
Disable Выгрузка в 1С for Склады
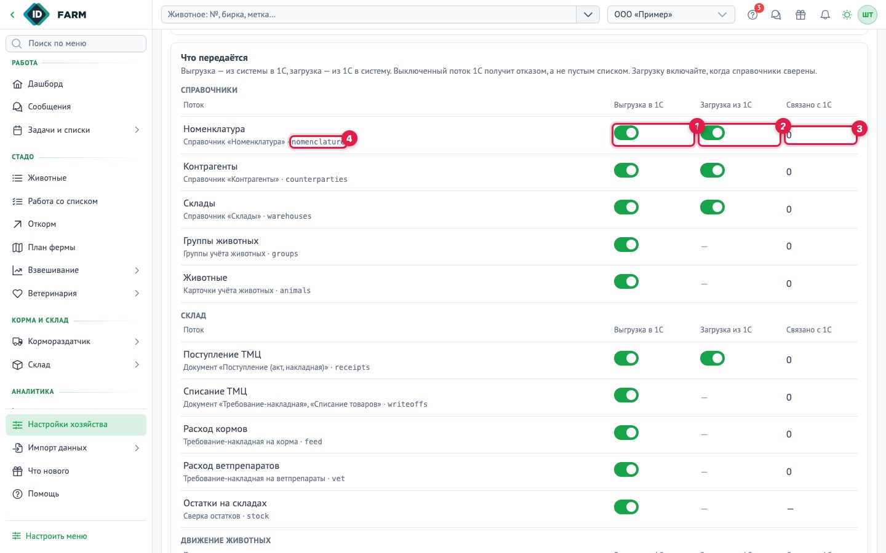626,208
